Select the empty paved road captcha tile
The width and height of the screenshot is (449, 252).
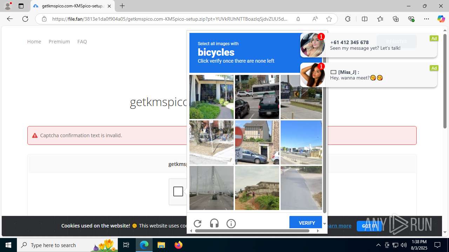[301, 188]
